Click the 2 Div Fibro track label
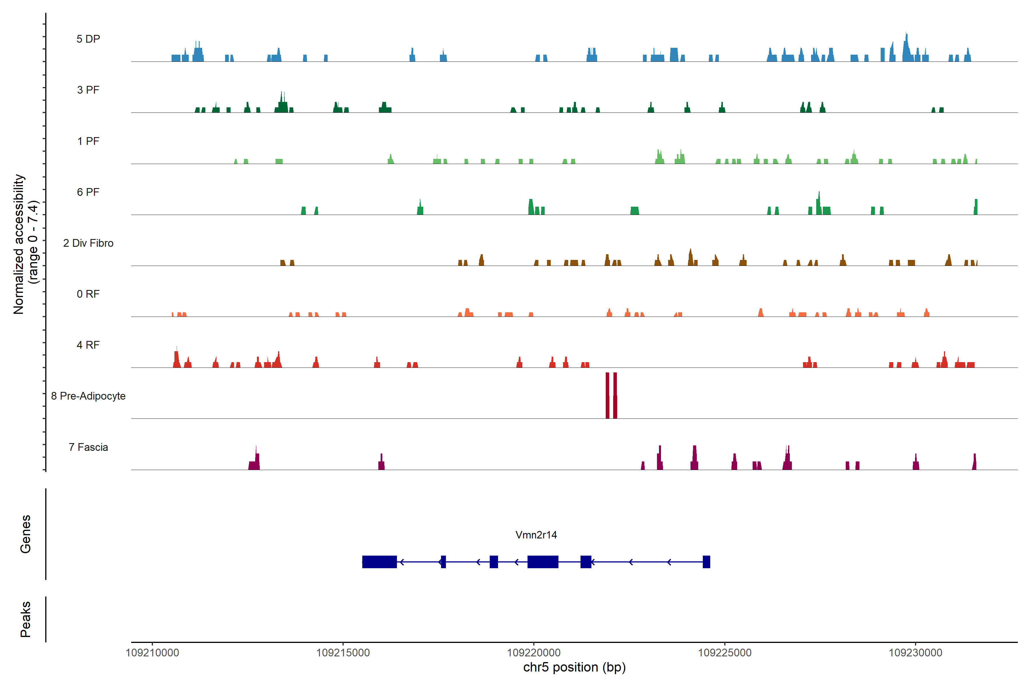Image resolution: width=1031 pixels, height=687 pixels. (x=88, y=243)
